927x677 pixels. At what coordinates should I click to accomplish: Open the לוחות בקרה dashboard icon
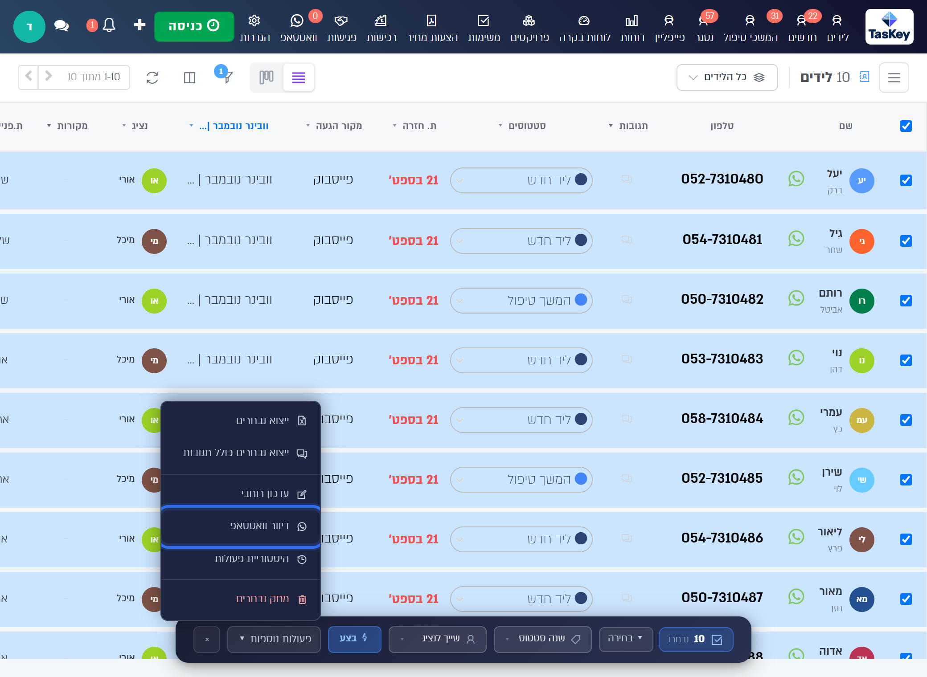click(584, 21)
